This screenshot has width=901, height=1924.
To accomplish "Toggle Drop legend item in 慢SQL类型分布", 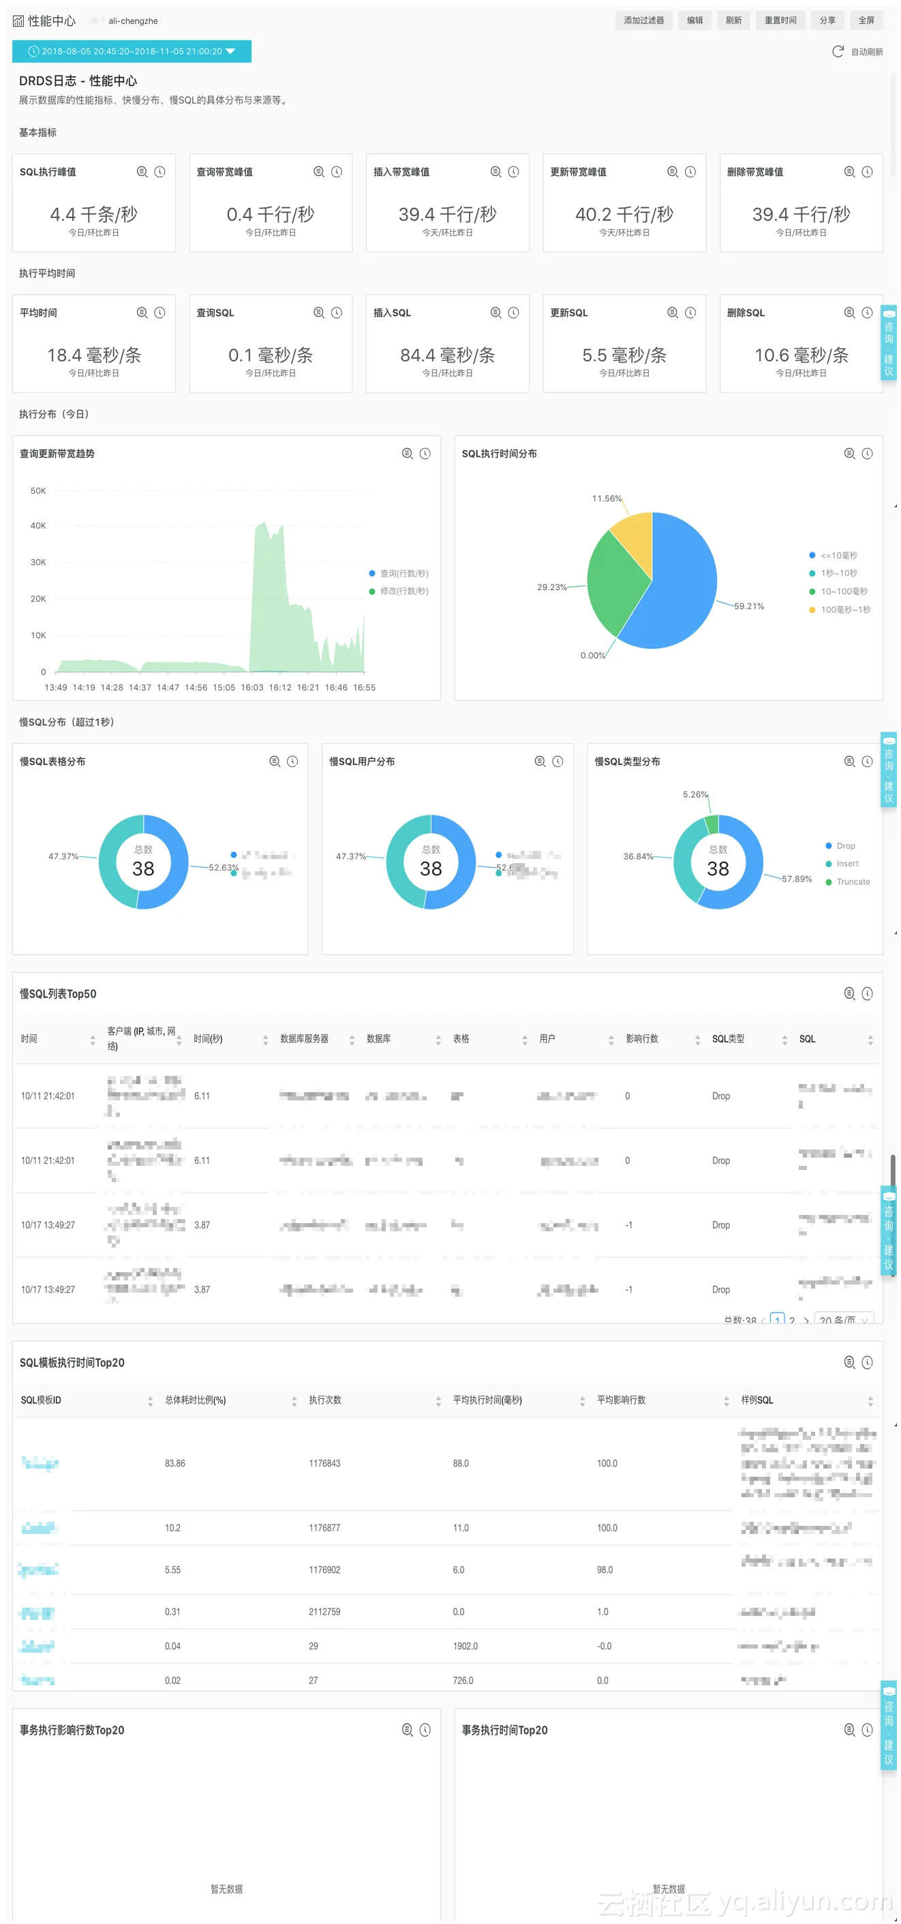I will point(840,846).
